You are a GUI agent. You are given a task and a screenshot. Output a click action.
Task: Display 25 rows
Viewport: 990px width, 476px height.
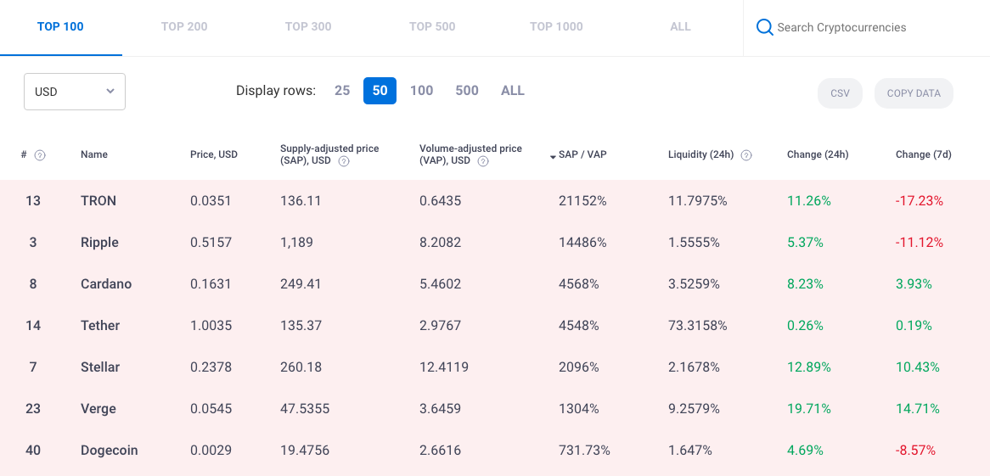tap(342, 91)
